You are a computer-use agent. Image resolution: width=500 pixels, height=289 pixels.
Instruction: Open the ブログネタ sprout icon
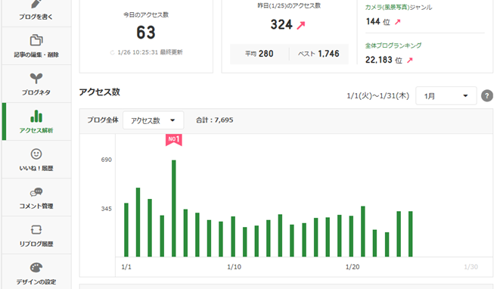[36, 78]
